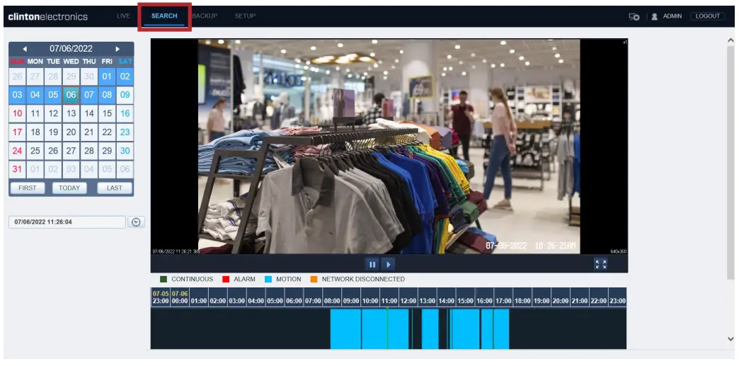Click the blue MOTION legend swatch
The width and height of the screenshot is (739, 366).
tap(268, 279)
